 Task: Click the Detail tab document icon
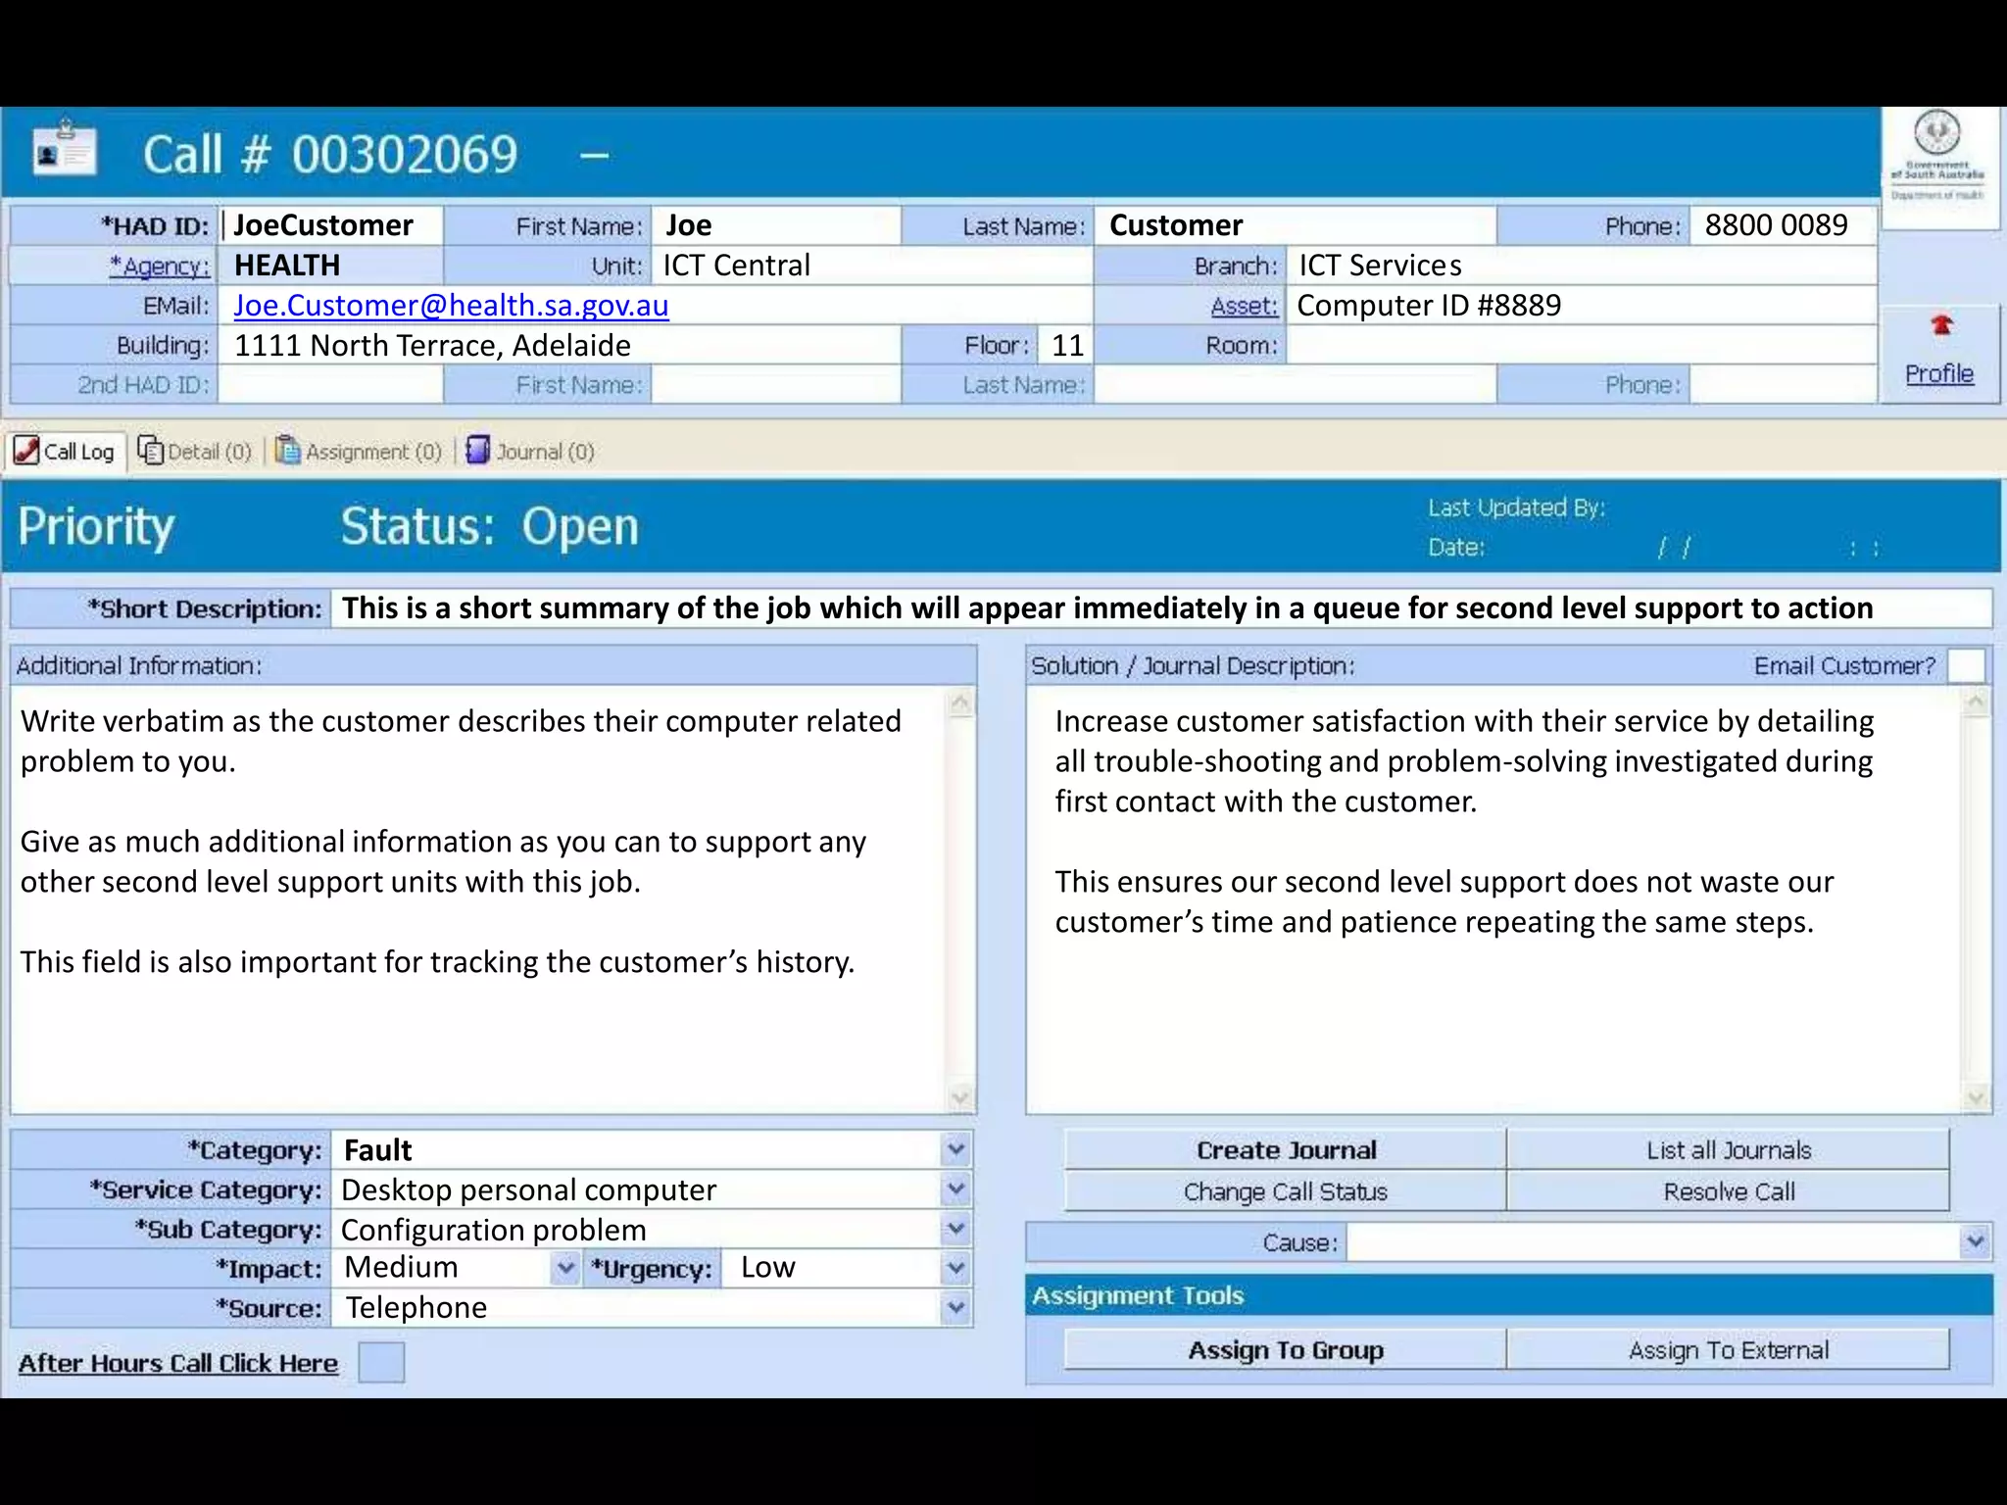150,451
